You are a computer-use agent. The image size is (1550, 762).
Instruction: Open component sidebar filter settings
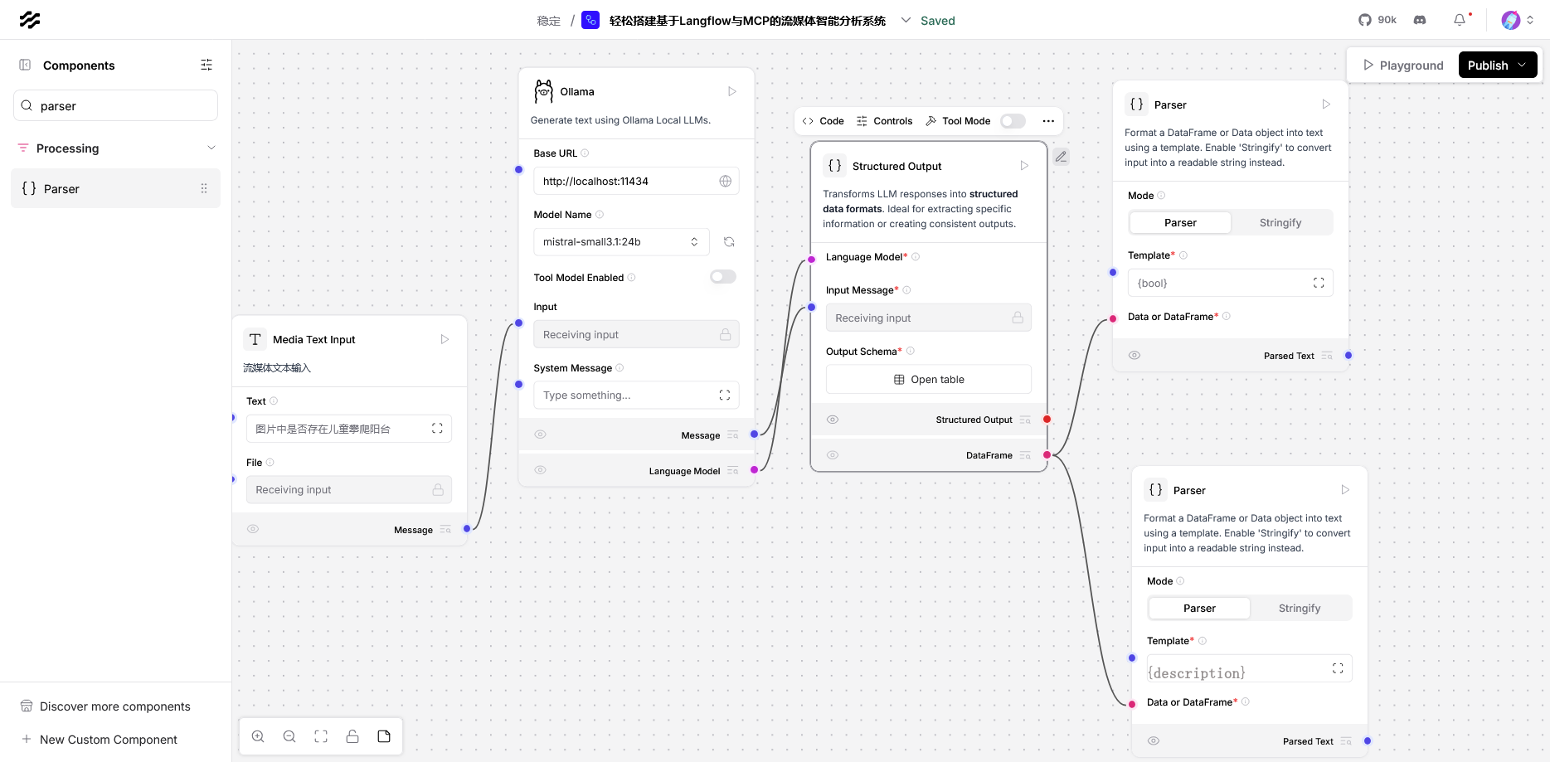point(207,65)
